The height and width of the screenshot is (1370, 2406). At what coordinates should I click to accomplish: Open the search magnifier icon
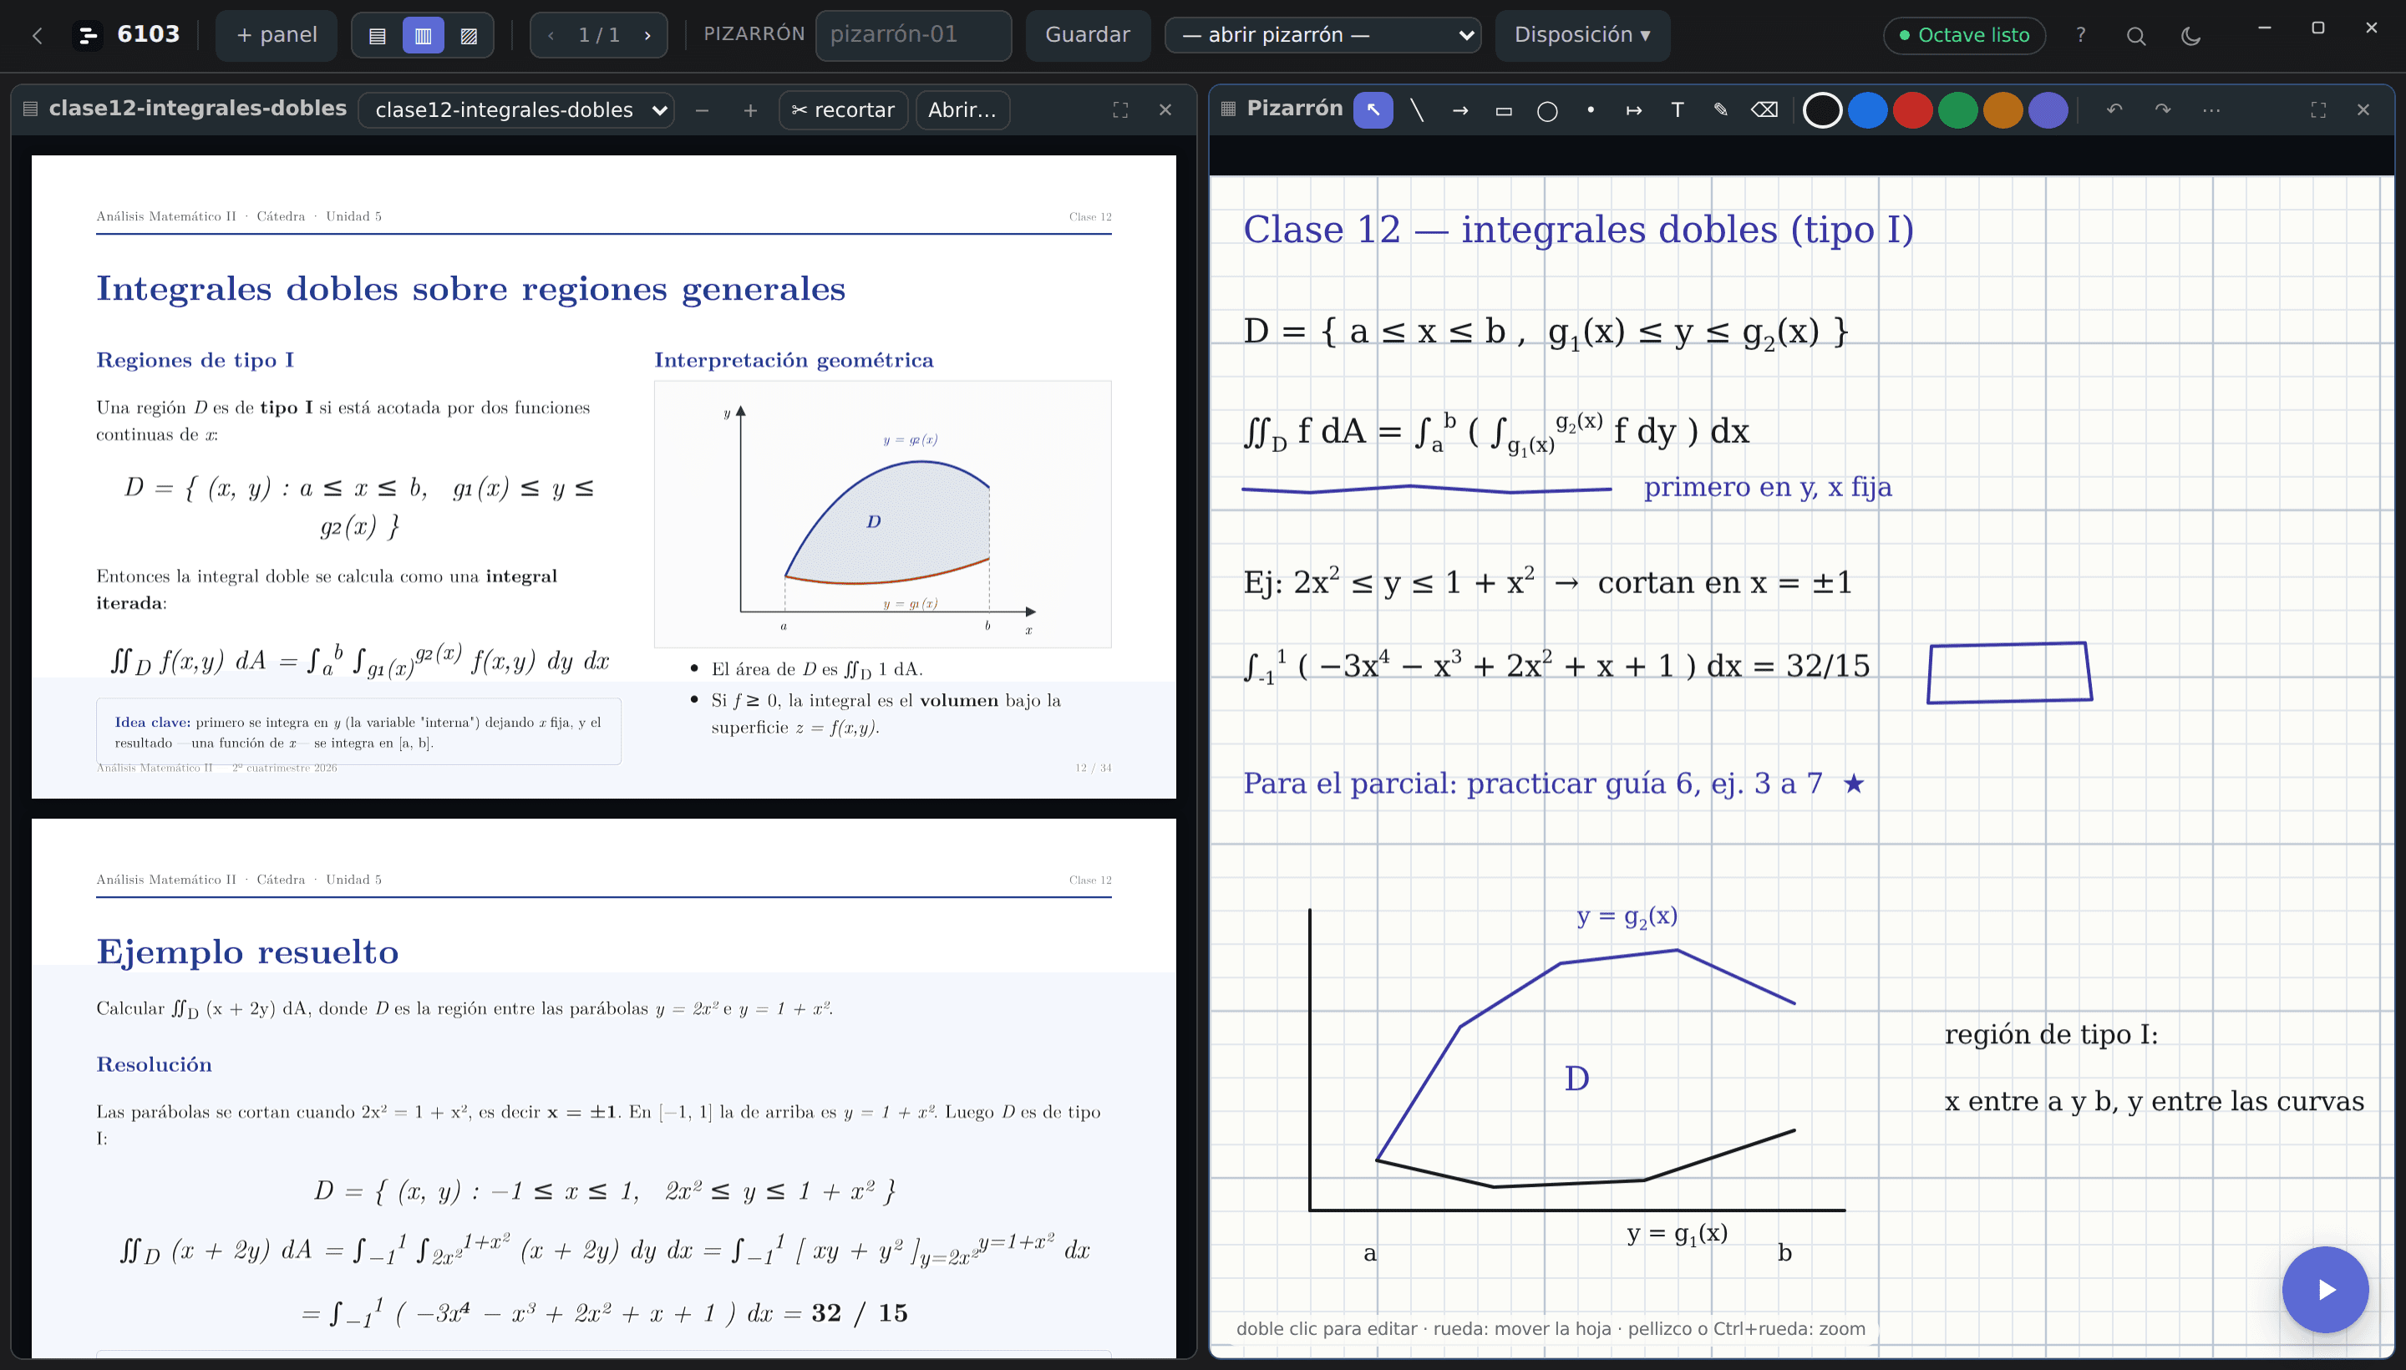point(2136,36)
